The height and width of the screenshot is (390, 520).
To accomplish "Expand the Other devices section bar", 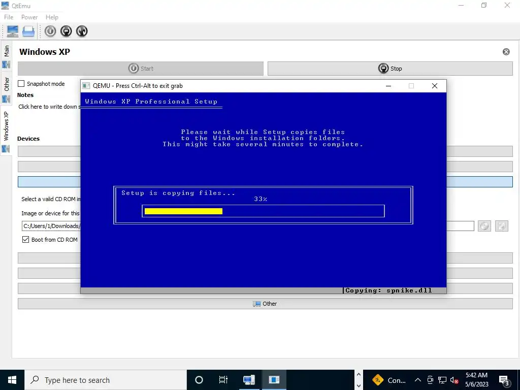I will [265, 304].
